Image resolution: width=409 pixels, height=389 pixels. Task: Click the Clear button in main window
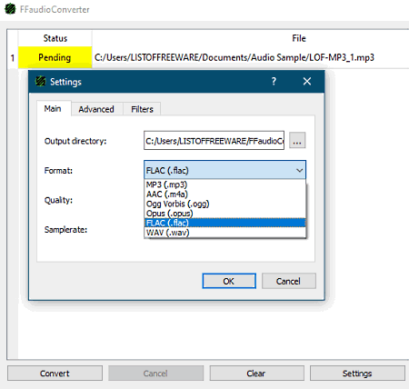pyautogui.click(x=256, y=374)
